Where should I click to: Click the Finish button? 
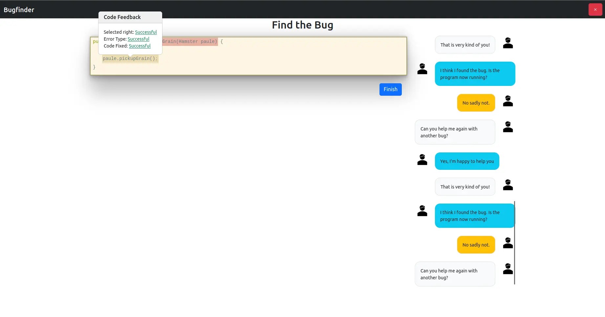390,89
